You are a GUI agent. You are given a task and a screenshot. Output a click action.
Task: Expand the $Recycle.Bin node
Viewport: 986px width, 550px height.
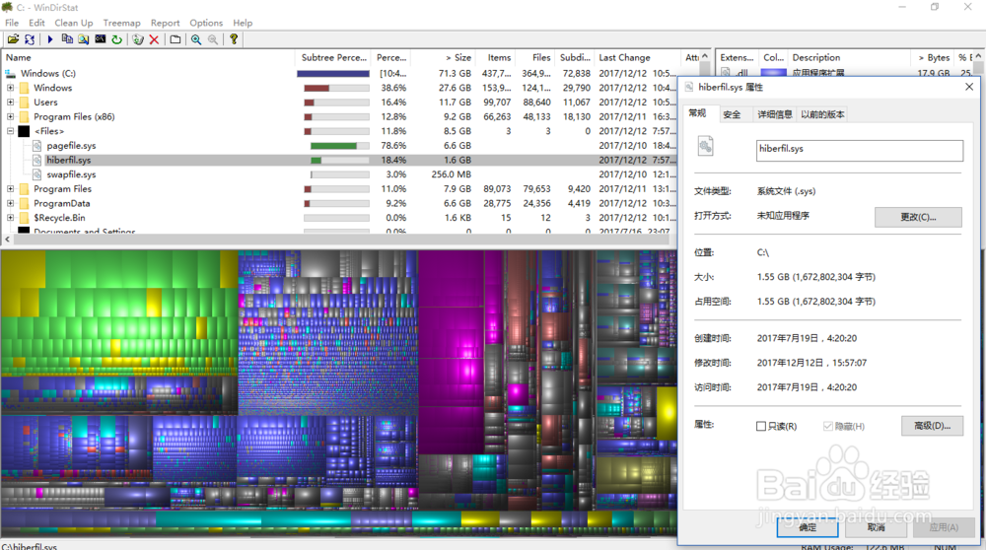pos(10,218)
